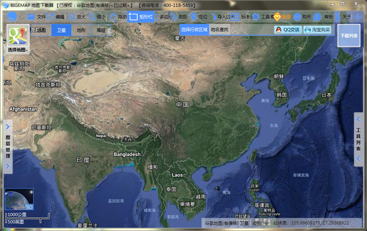Click lower arrow of 图层管理 panel
Image resolution: width=367 pixels, height=231 pixels.
click(8, 166)
